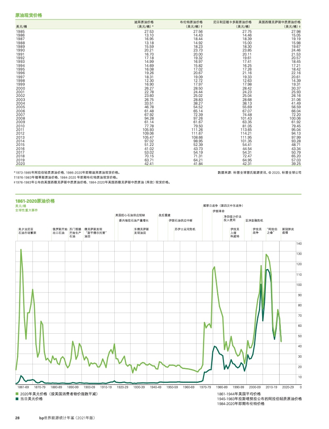329x429 pixels.
Task: Click the dark green 当日美元价格 legend square
Action: coord(17,399)
